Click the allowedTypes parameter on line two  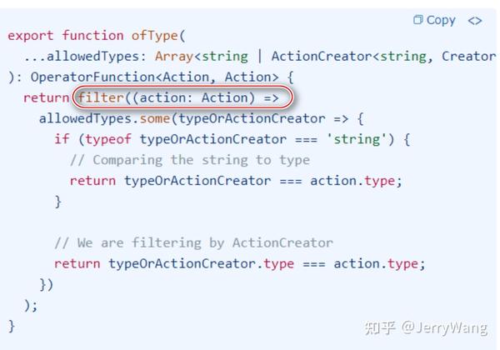[92, 57]
